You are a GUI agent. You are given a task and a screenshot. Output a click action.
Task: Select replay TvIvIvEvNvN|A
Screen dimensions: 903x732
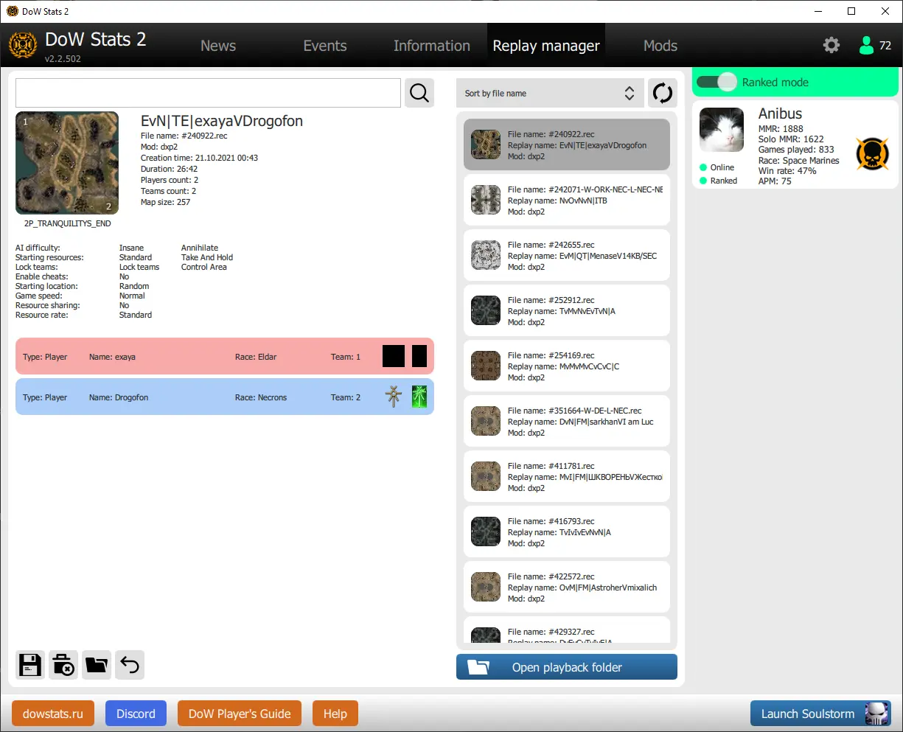567,531
